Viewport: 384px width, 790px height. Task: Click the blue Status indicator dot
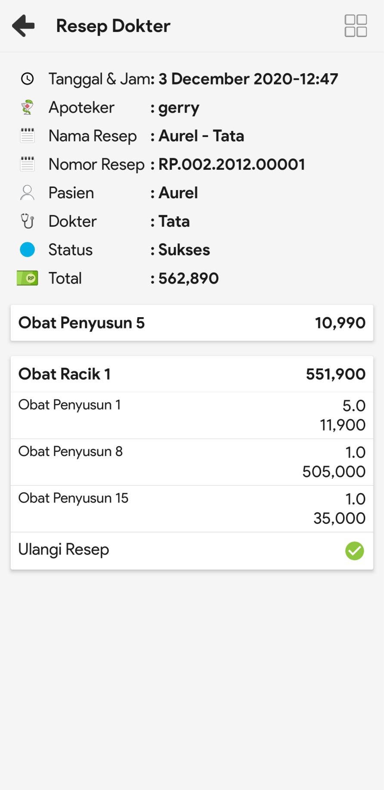[28, 250]
